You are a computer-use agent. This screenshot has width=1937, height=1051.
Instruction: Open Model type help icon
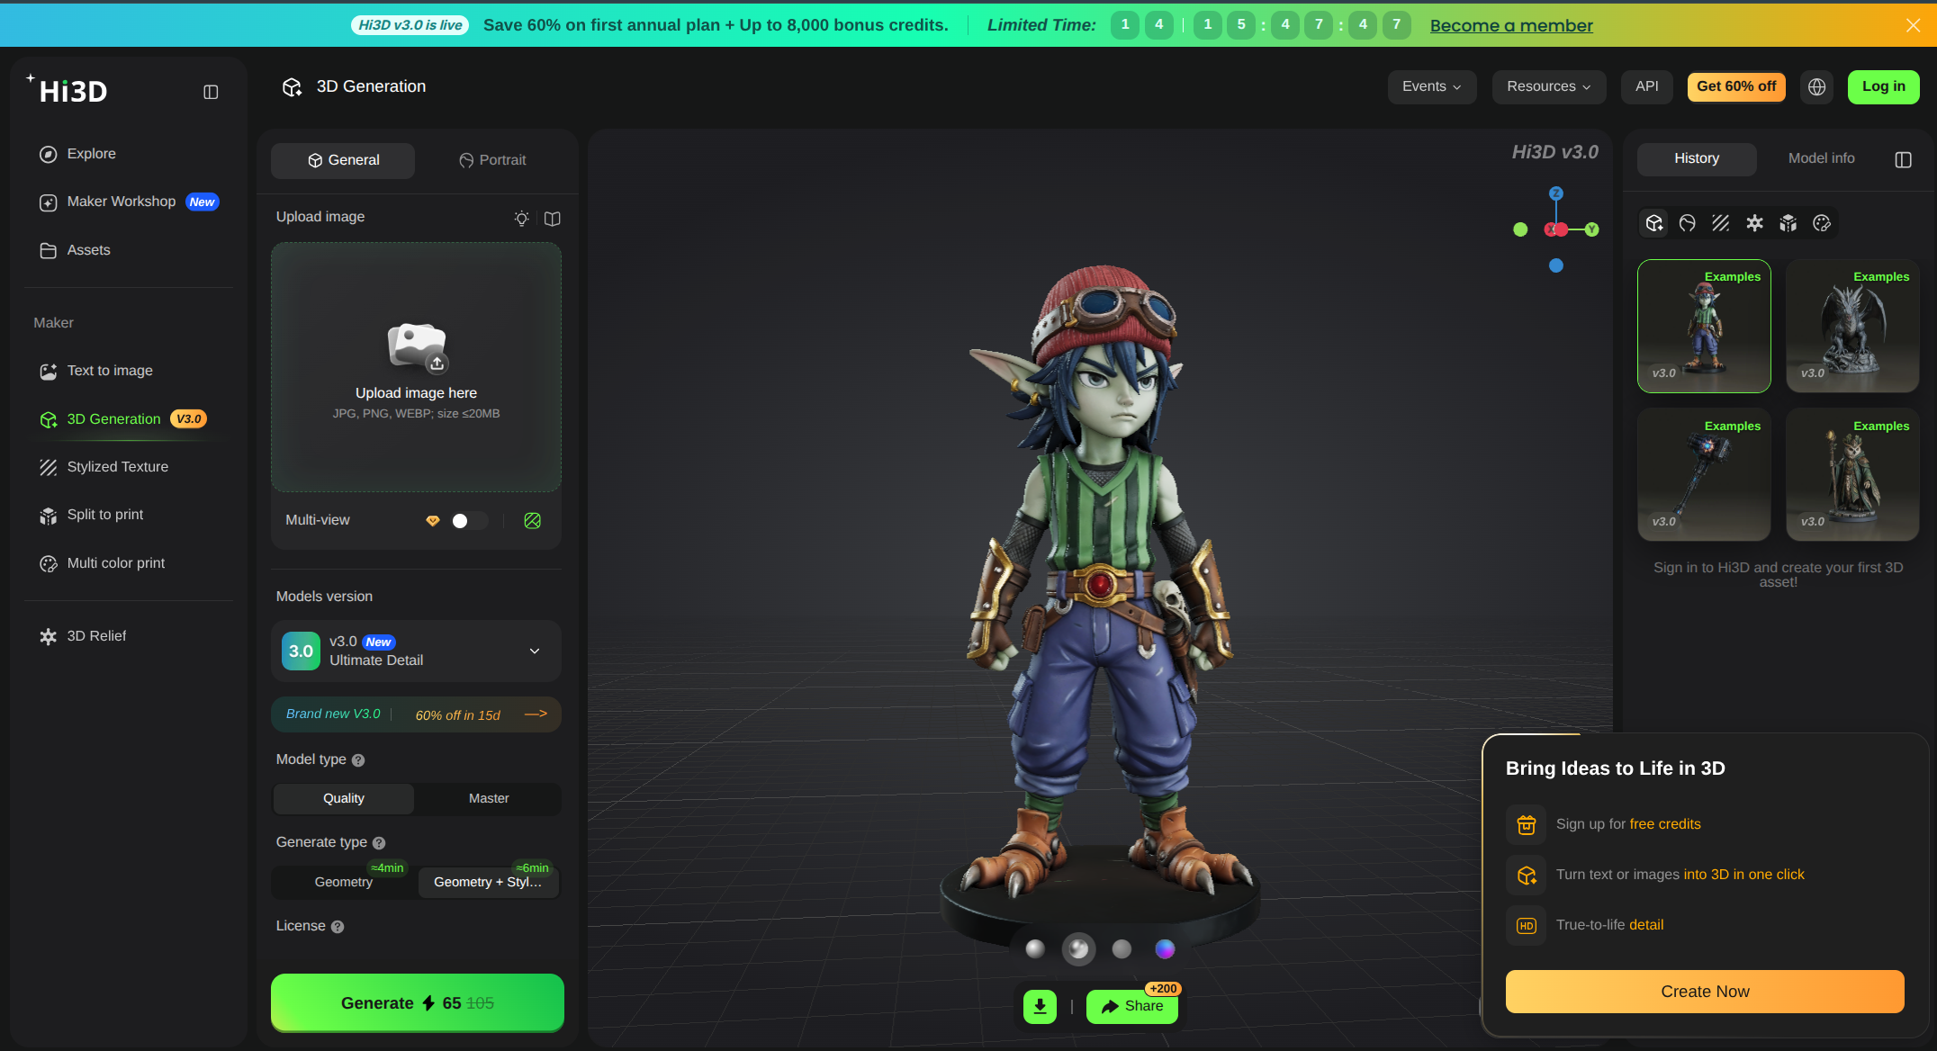tap(358, 760)
